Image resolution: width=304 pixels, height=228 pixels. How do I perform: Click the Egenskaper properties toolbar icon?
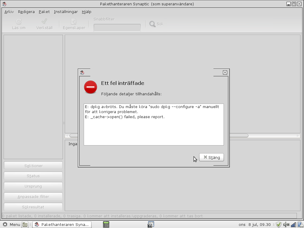[x=74, y=21]
